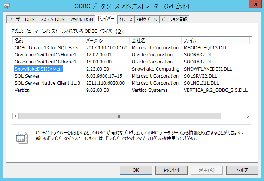Screen dimensions: 264x181
Task: Open help with the ヘルプ button
Action: (x=242, y=170)
